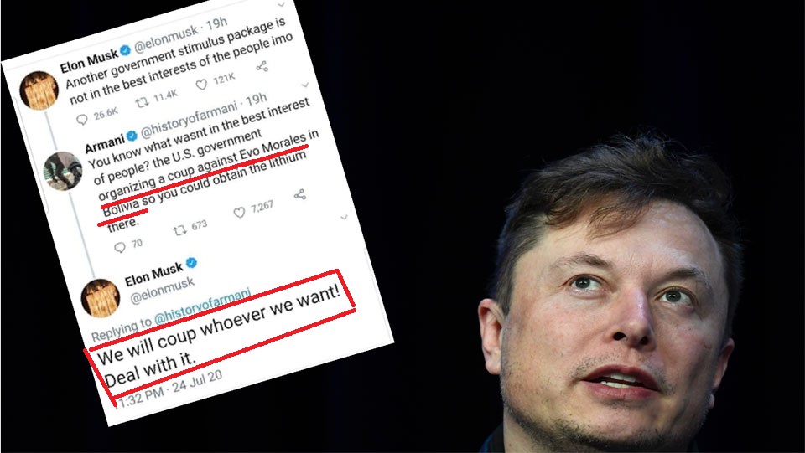
Task: Open the @elonmusk handle under the reply name
Action: [x=162, y=291]
